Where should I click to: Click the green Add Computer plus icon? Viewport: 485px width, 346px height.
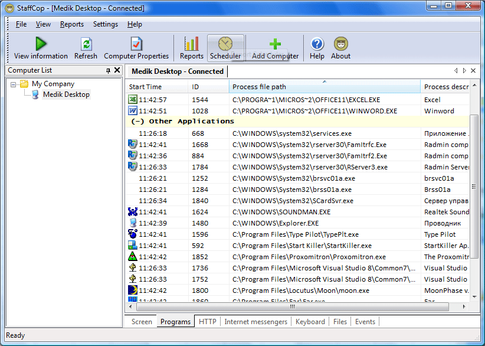click(275, 44)
